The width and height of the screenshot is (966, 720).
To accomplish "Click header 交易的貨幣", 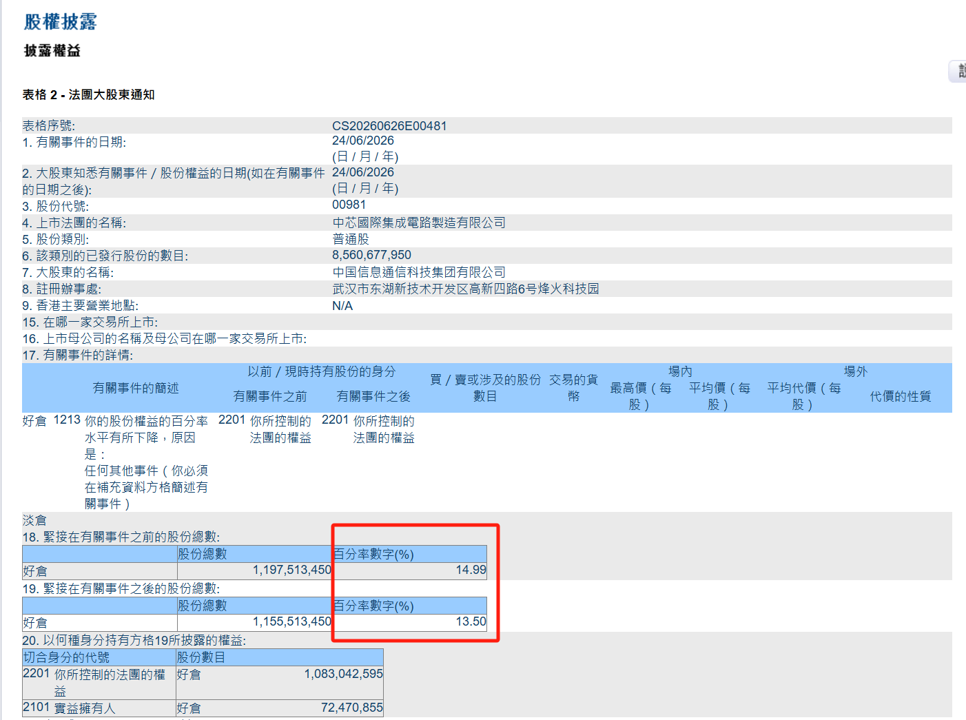I will pos(573,388).
